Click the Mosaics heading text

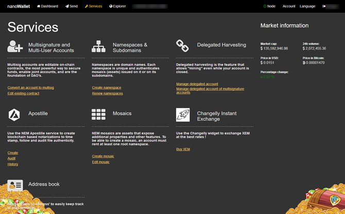122,113
